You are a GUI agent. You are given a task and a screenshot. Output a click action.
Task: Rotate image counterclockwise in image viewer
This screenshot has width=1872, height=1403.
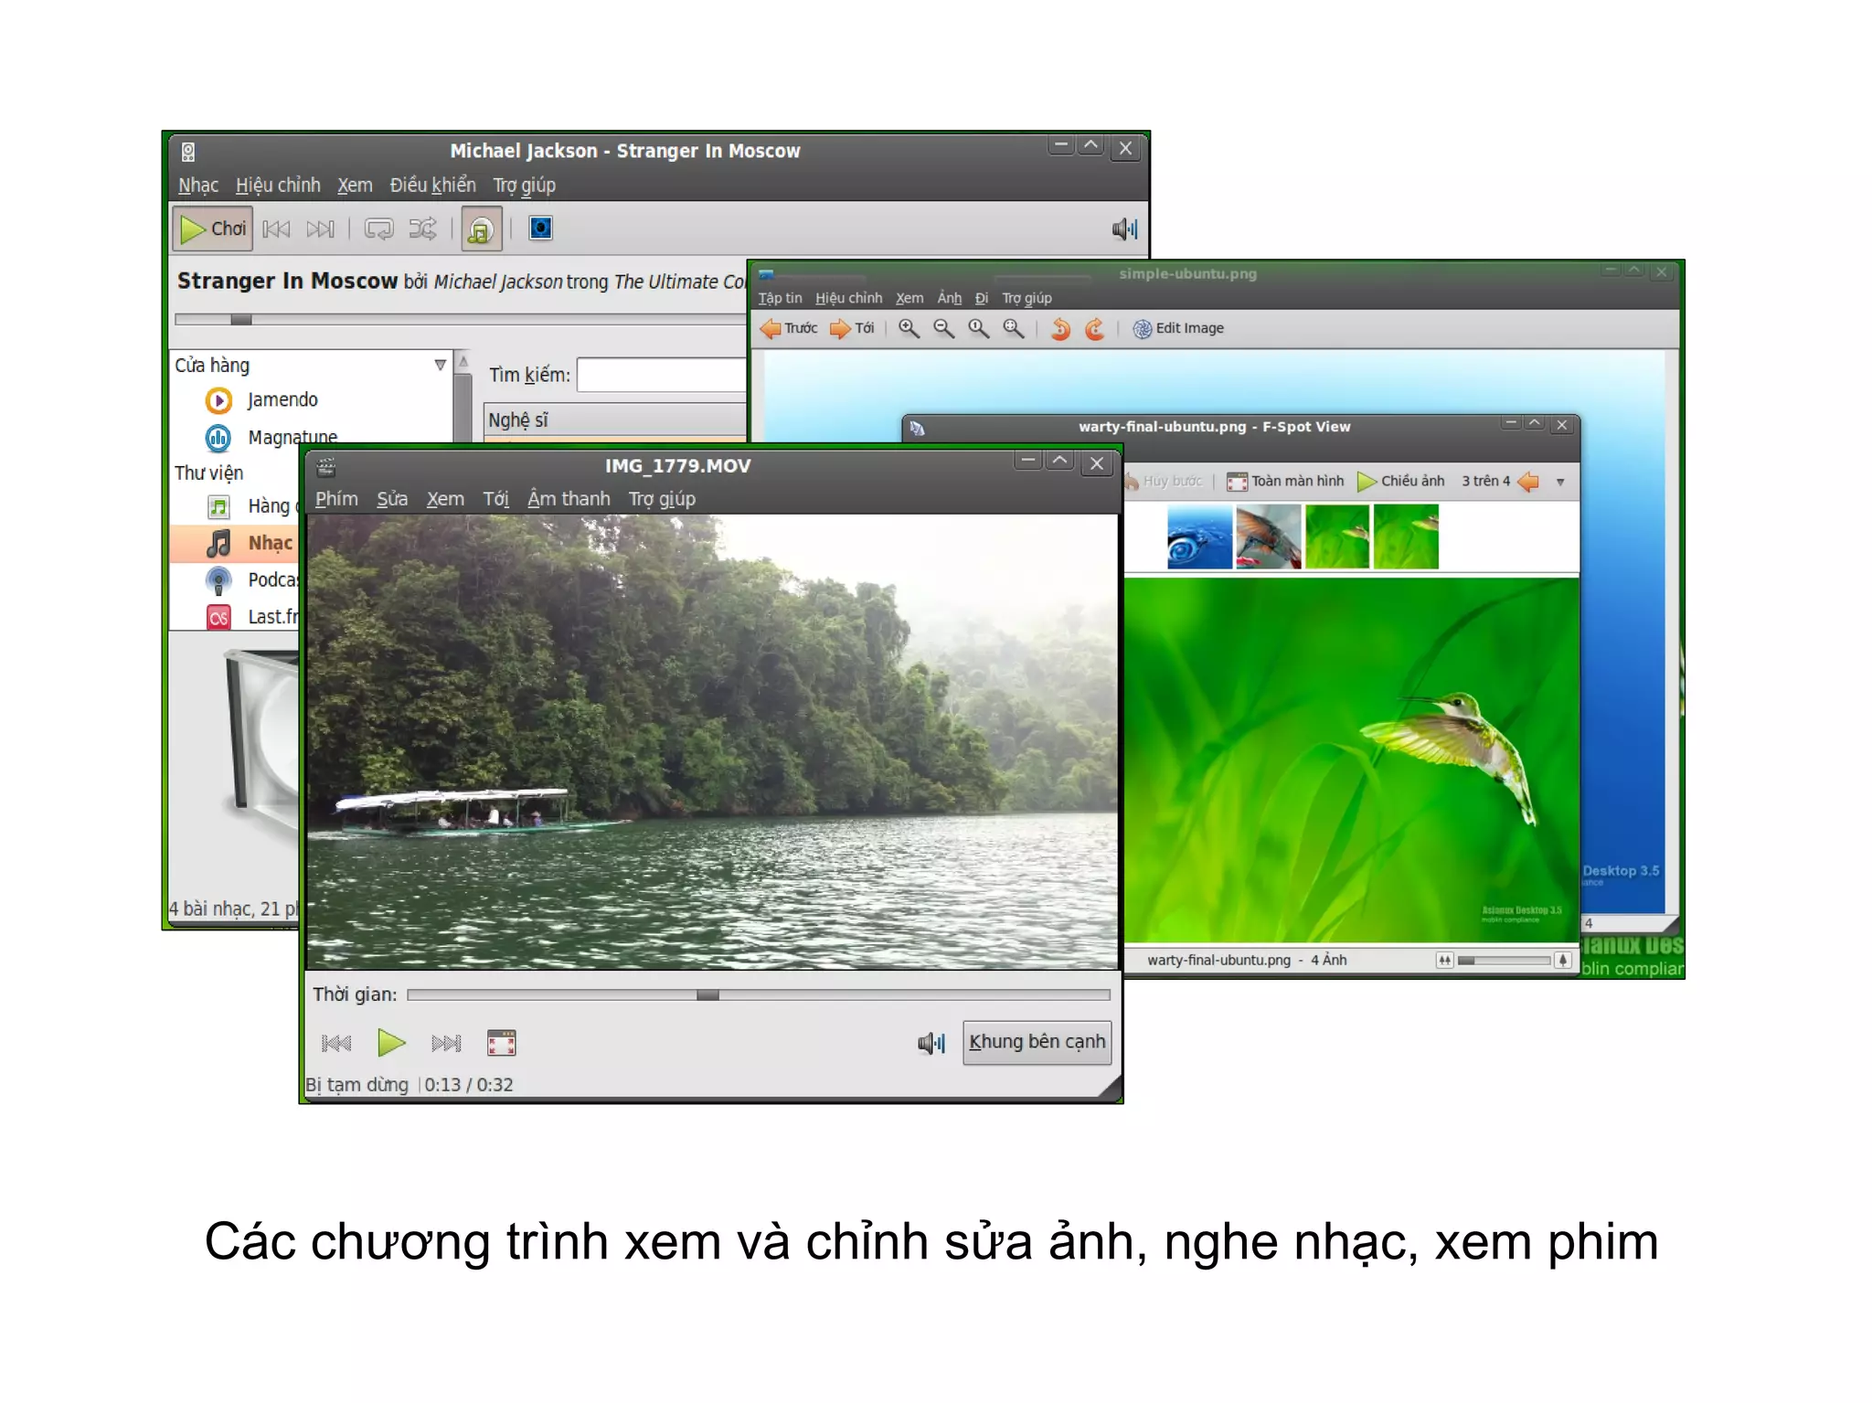click(x=1060, y=328)
